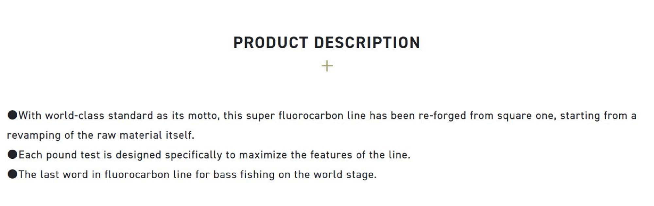
Task: Click the line starting with "revamping of the raw"
Action: tap(101, 135)
